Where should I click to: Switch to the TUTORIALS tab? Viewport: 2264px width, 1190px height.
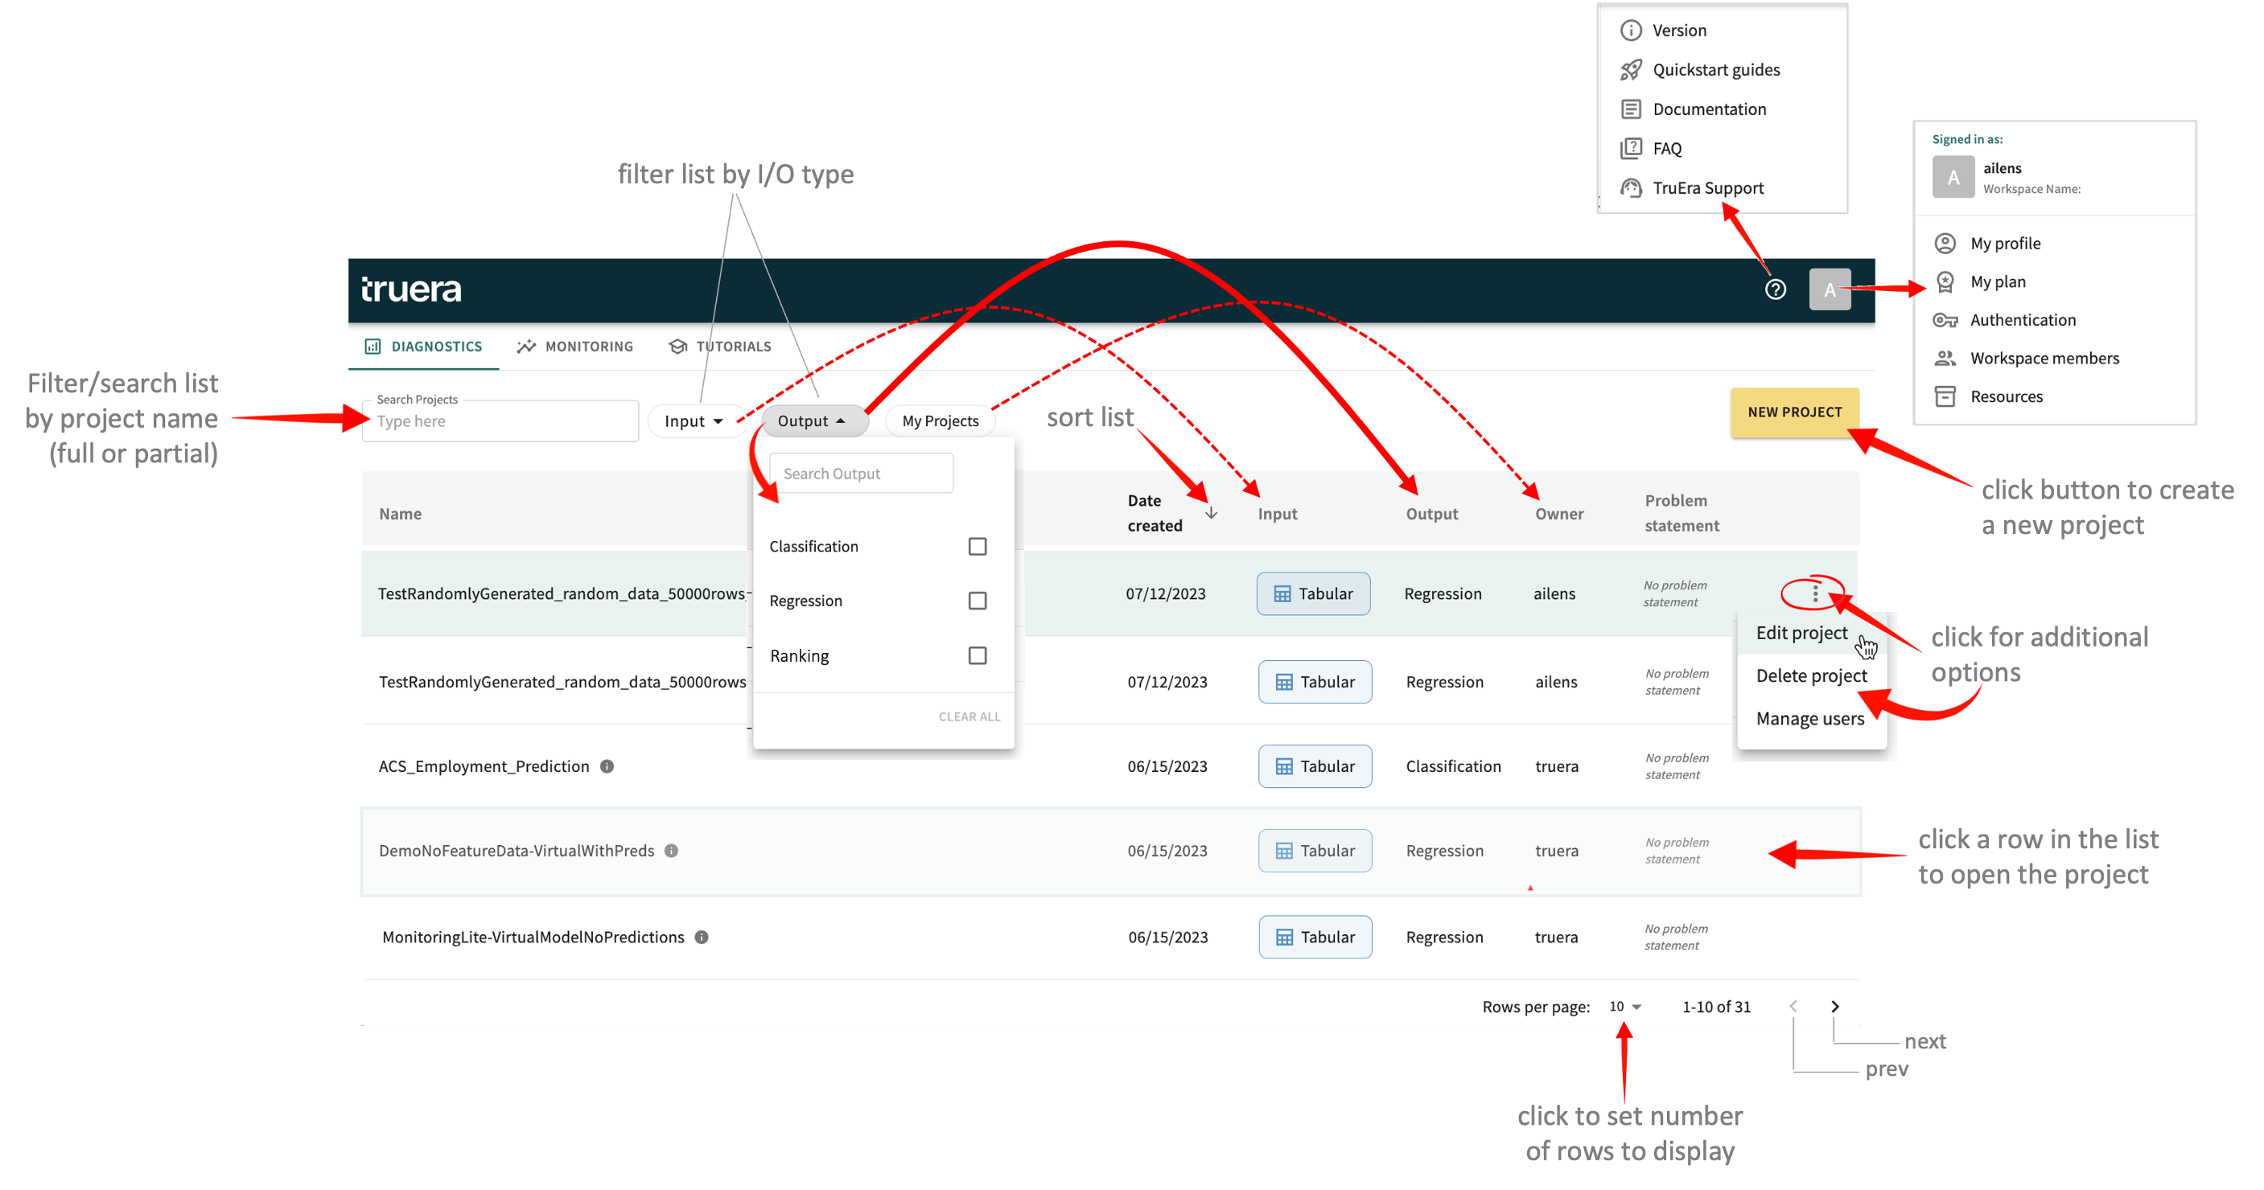pyautogui.click(x=720, y=347)
